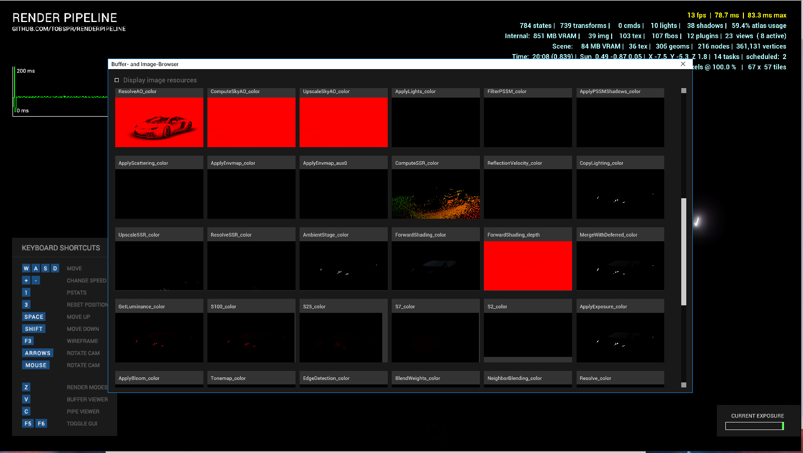Close the Buffer- and Image-Browser window
The height and width of the screenshot is (453, 803).
click(683, 64)
